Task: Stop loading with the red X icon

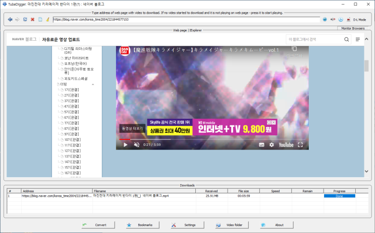Action: point(32,20)
